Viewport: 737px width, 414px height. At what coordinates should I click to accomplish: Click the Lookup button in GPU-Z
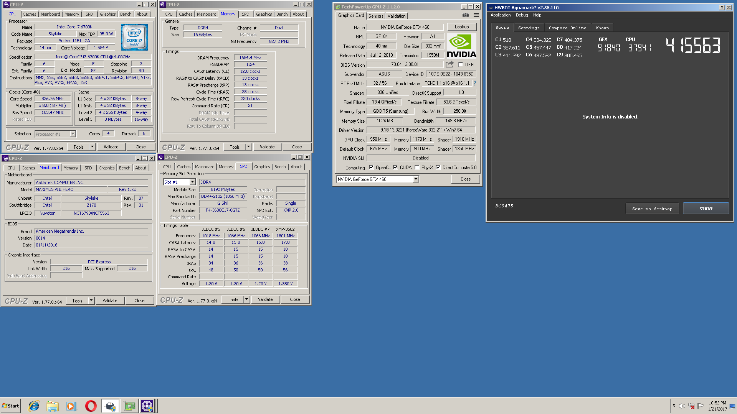[x=462, y=27]
